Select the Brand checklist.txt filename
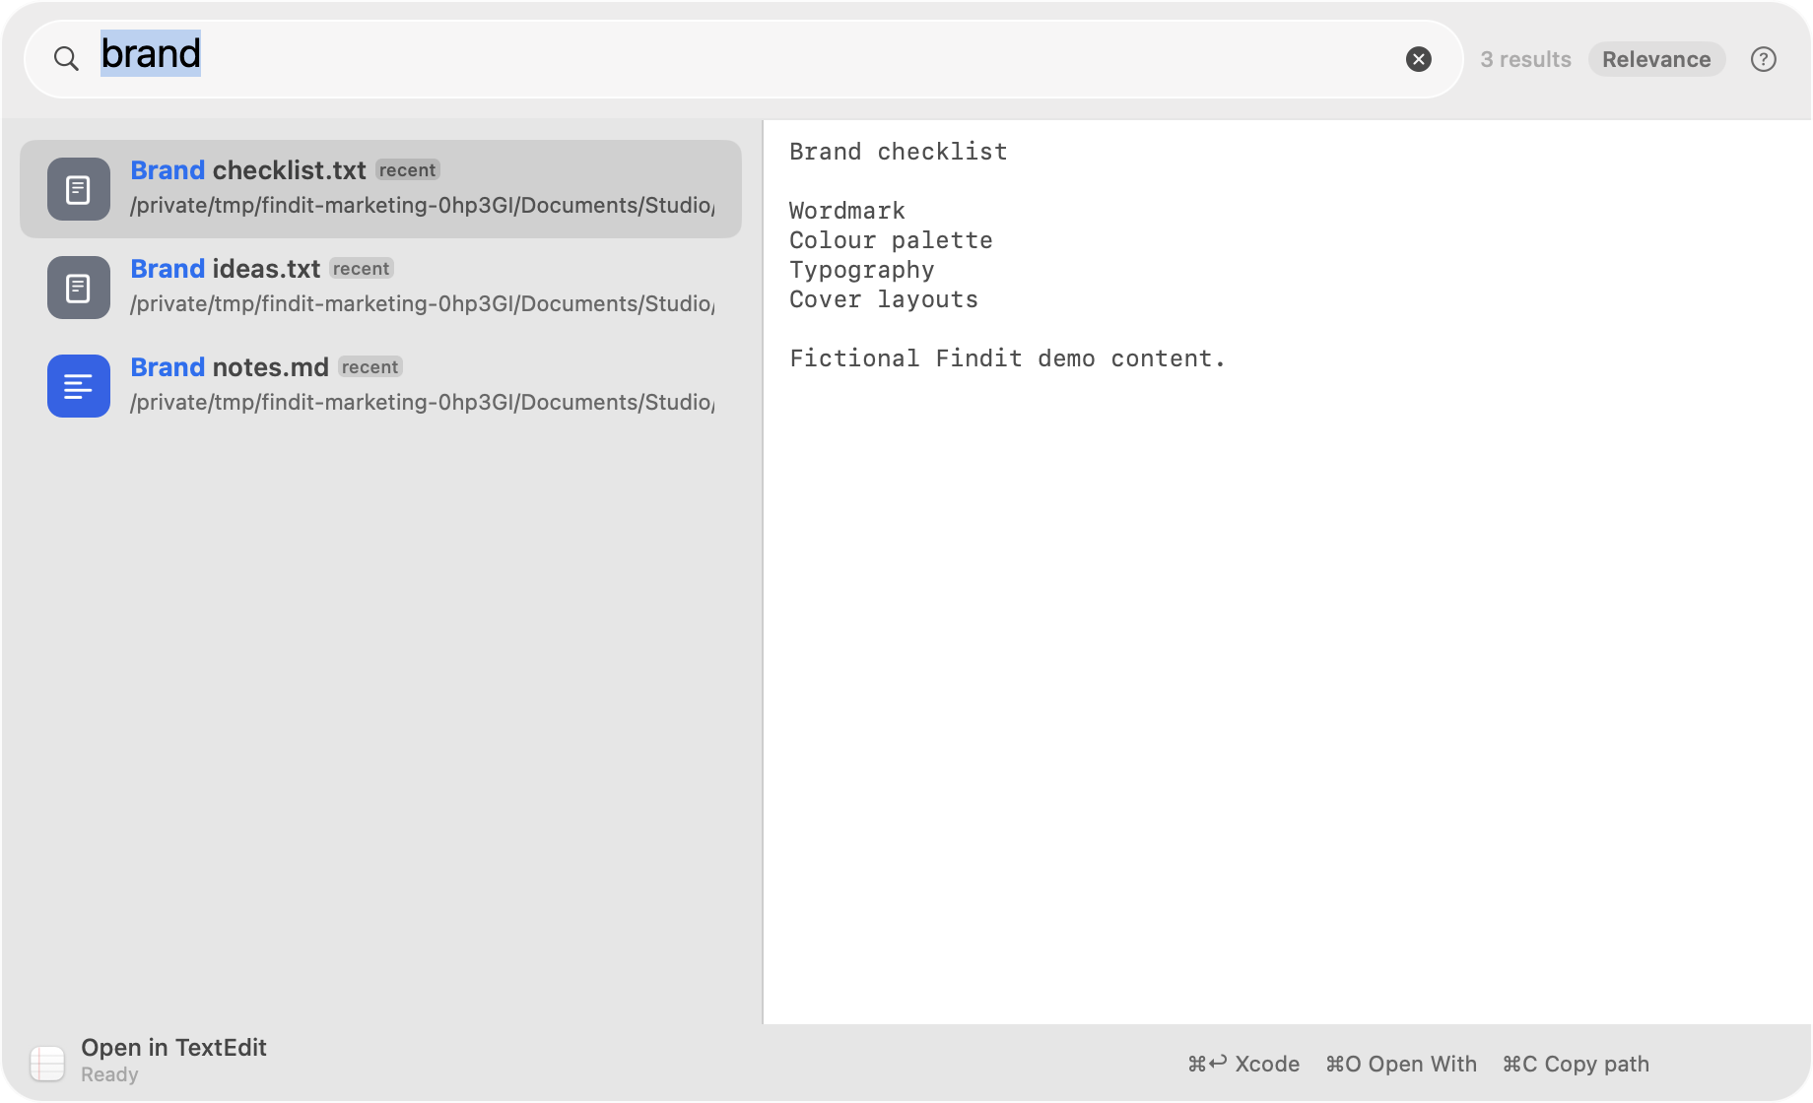Screen dimensions: 1813x1103 248,170
